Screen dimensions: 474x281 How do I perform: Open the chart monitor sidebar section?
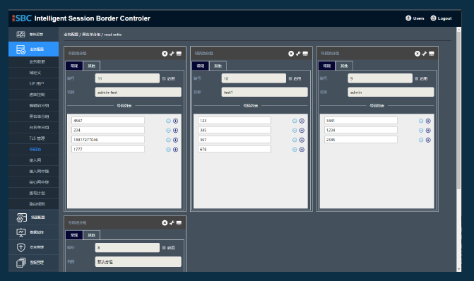[x=34, y=232]
